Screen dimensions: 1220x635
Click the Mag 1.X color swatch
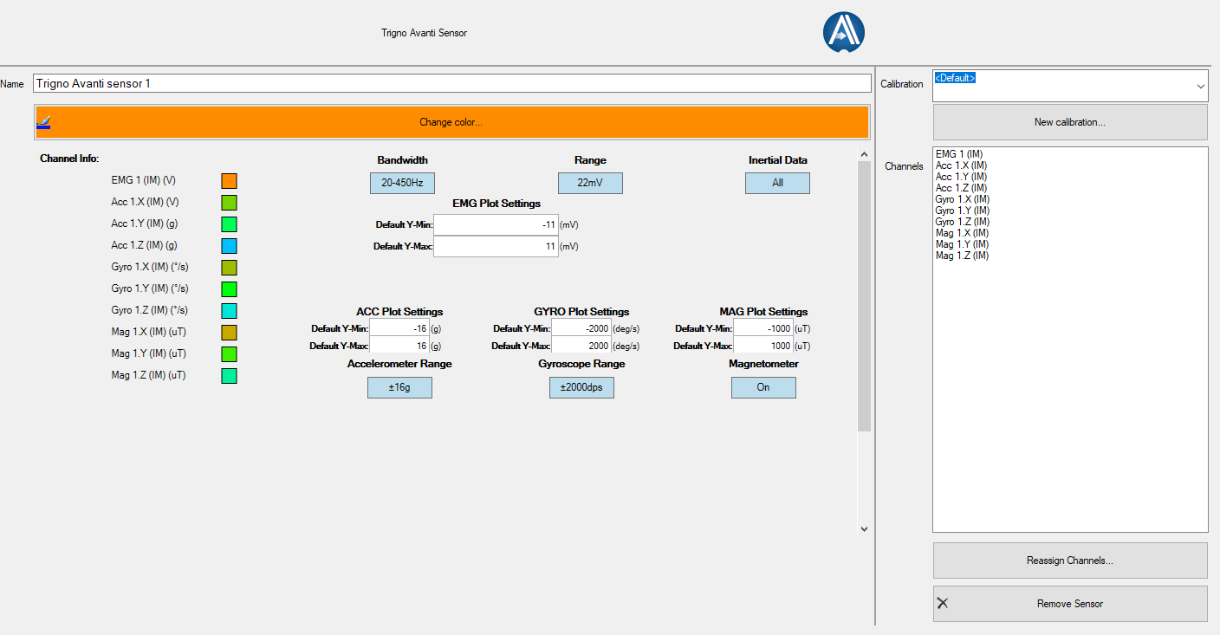(229, 333)
